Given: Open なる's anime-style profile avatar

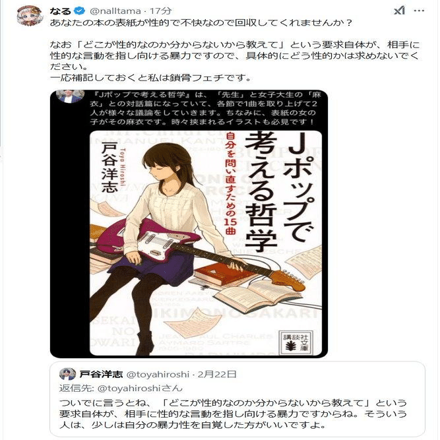Looking at the screenshot, I should coord(30,16).
